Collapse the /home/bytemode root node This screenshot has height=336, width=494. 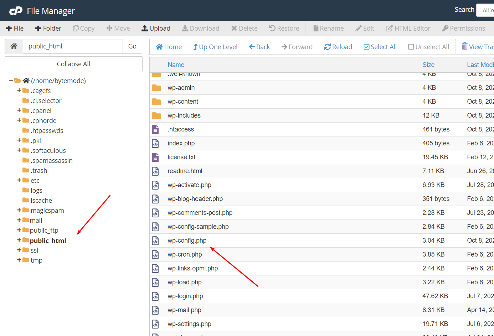click(x=11, y=81)
